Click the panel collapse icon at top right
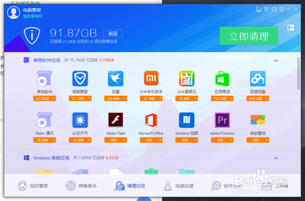The height and width of the screenshot is (201, 305). tap(291, 28)
